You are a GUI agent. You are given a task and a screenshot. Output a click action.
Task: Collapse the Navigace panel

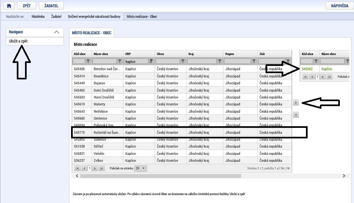tap(57, 32)
